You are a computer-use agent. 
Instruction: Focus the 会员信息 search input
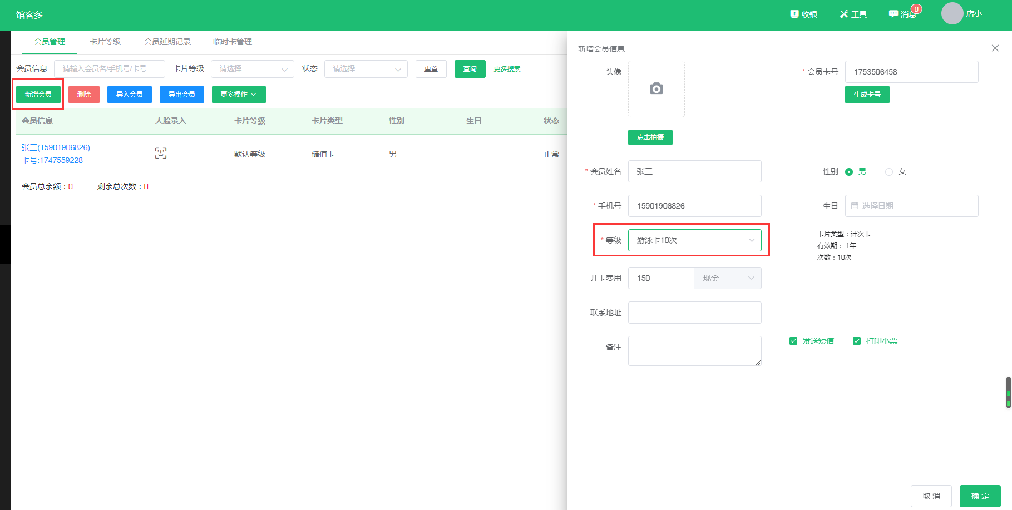tap(110, 69)
